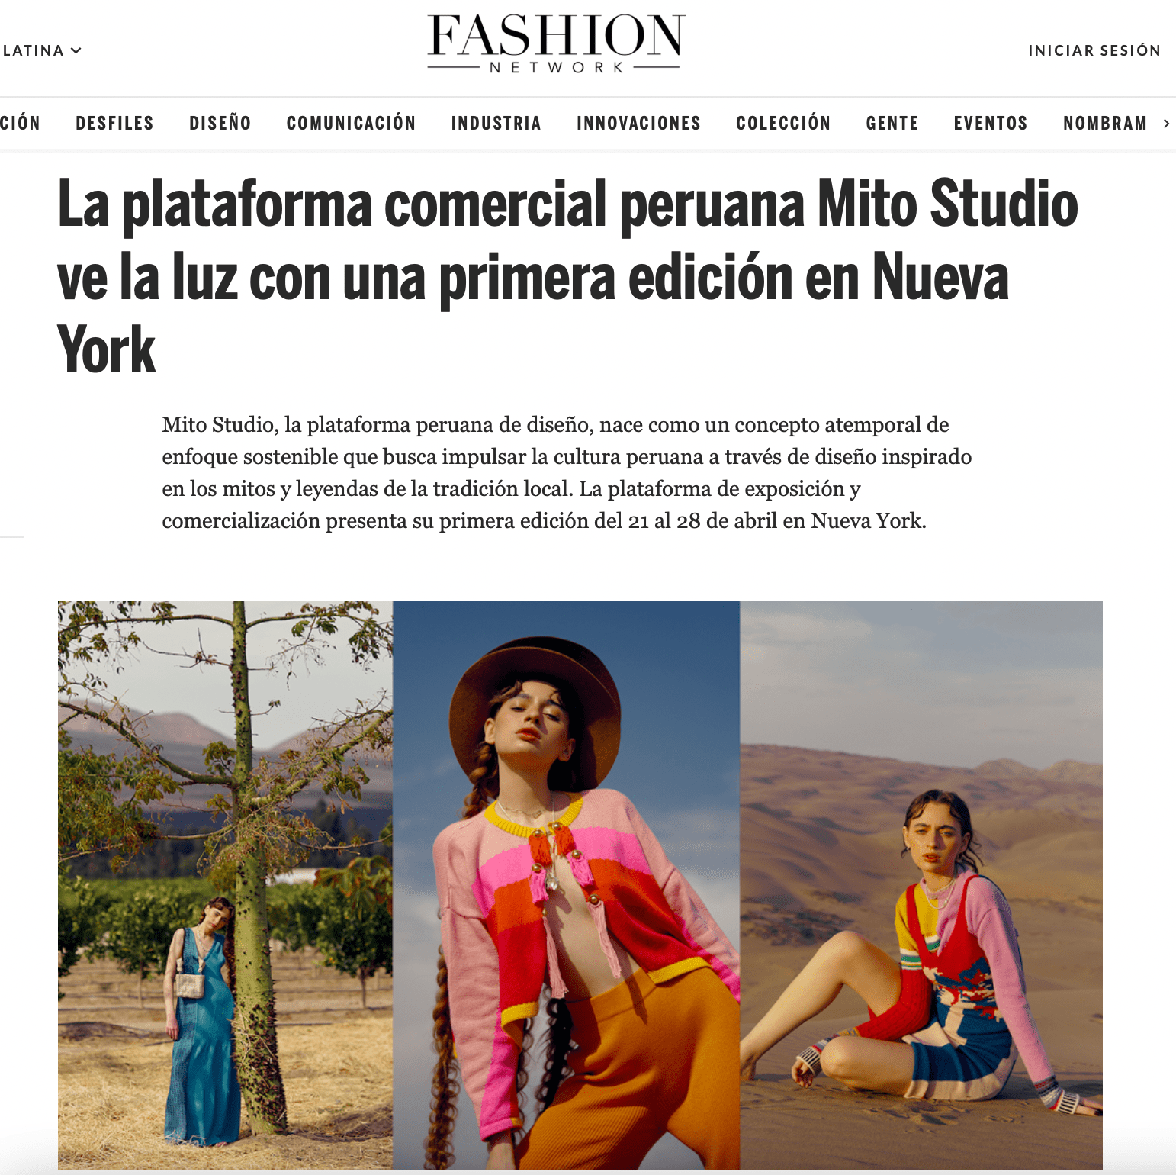Viewport: 1176px width, 1175px height.
Task: Show more categories with right chevron arrow
Action: 1166,124
